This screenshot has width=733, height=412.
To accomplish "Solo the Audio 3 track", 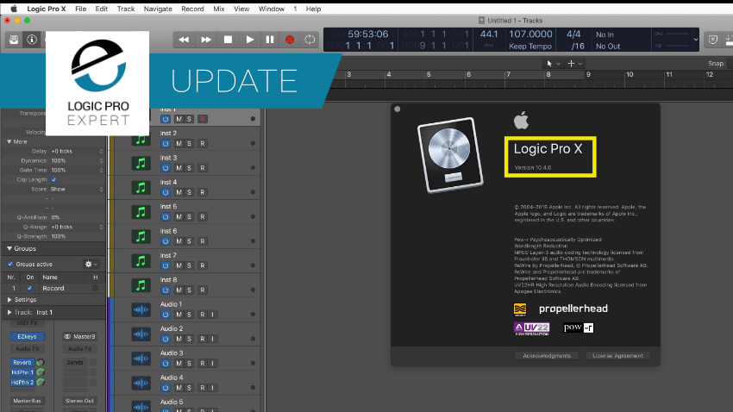I will pos(190,363).
